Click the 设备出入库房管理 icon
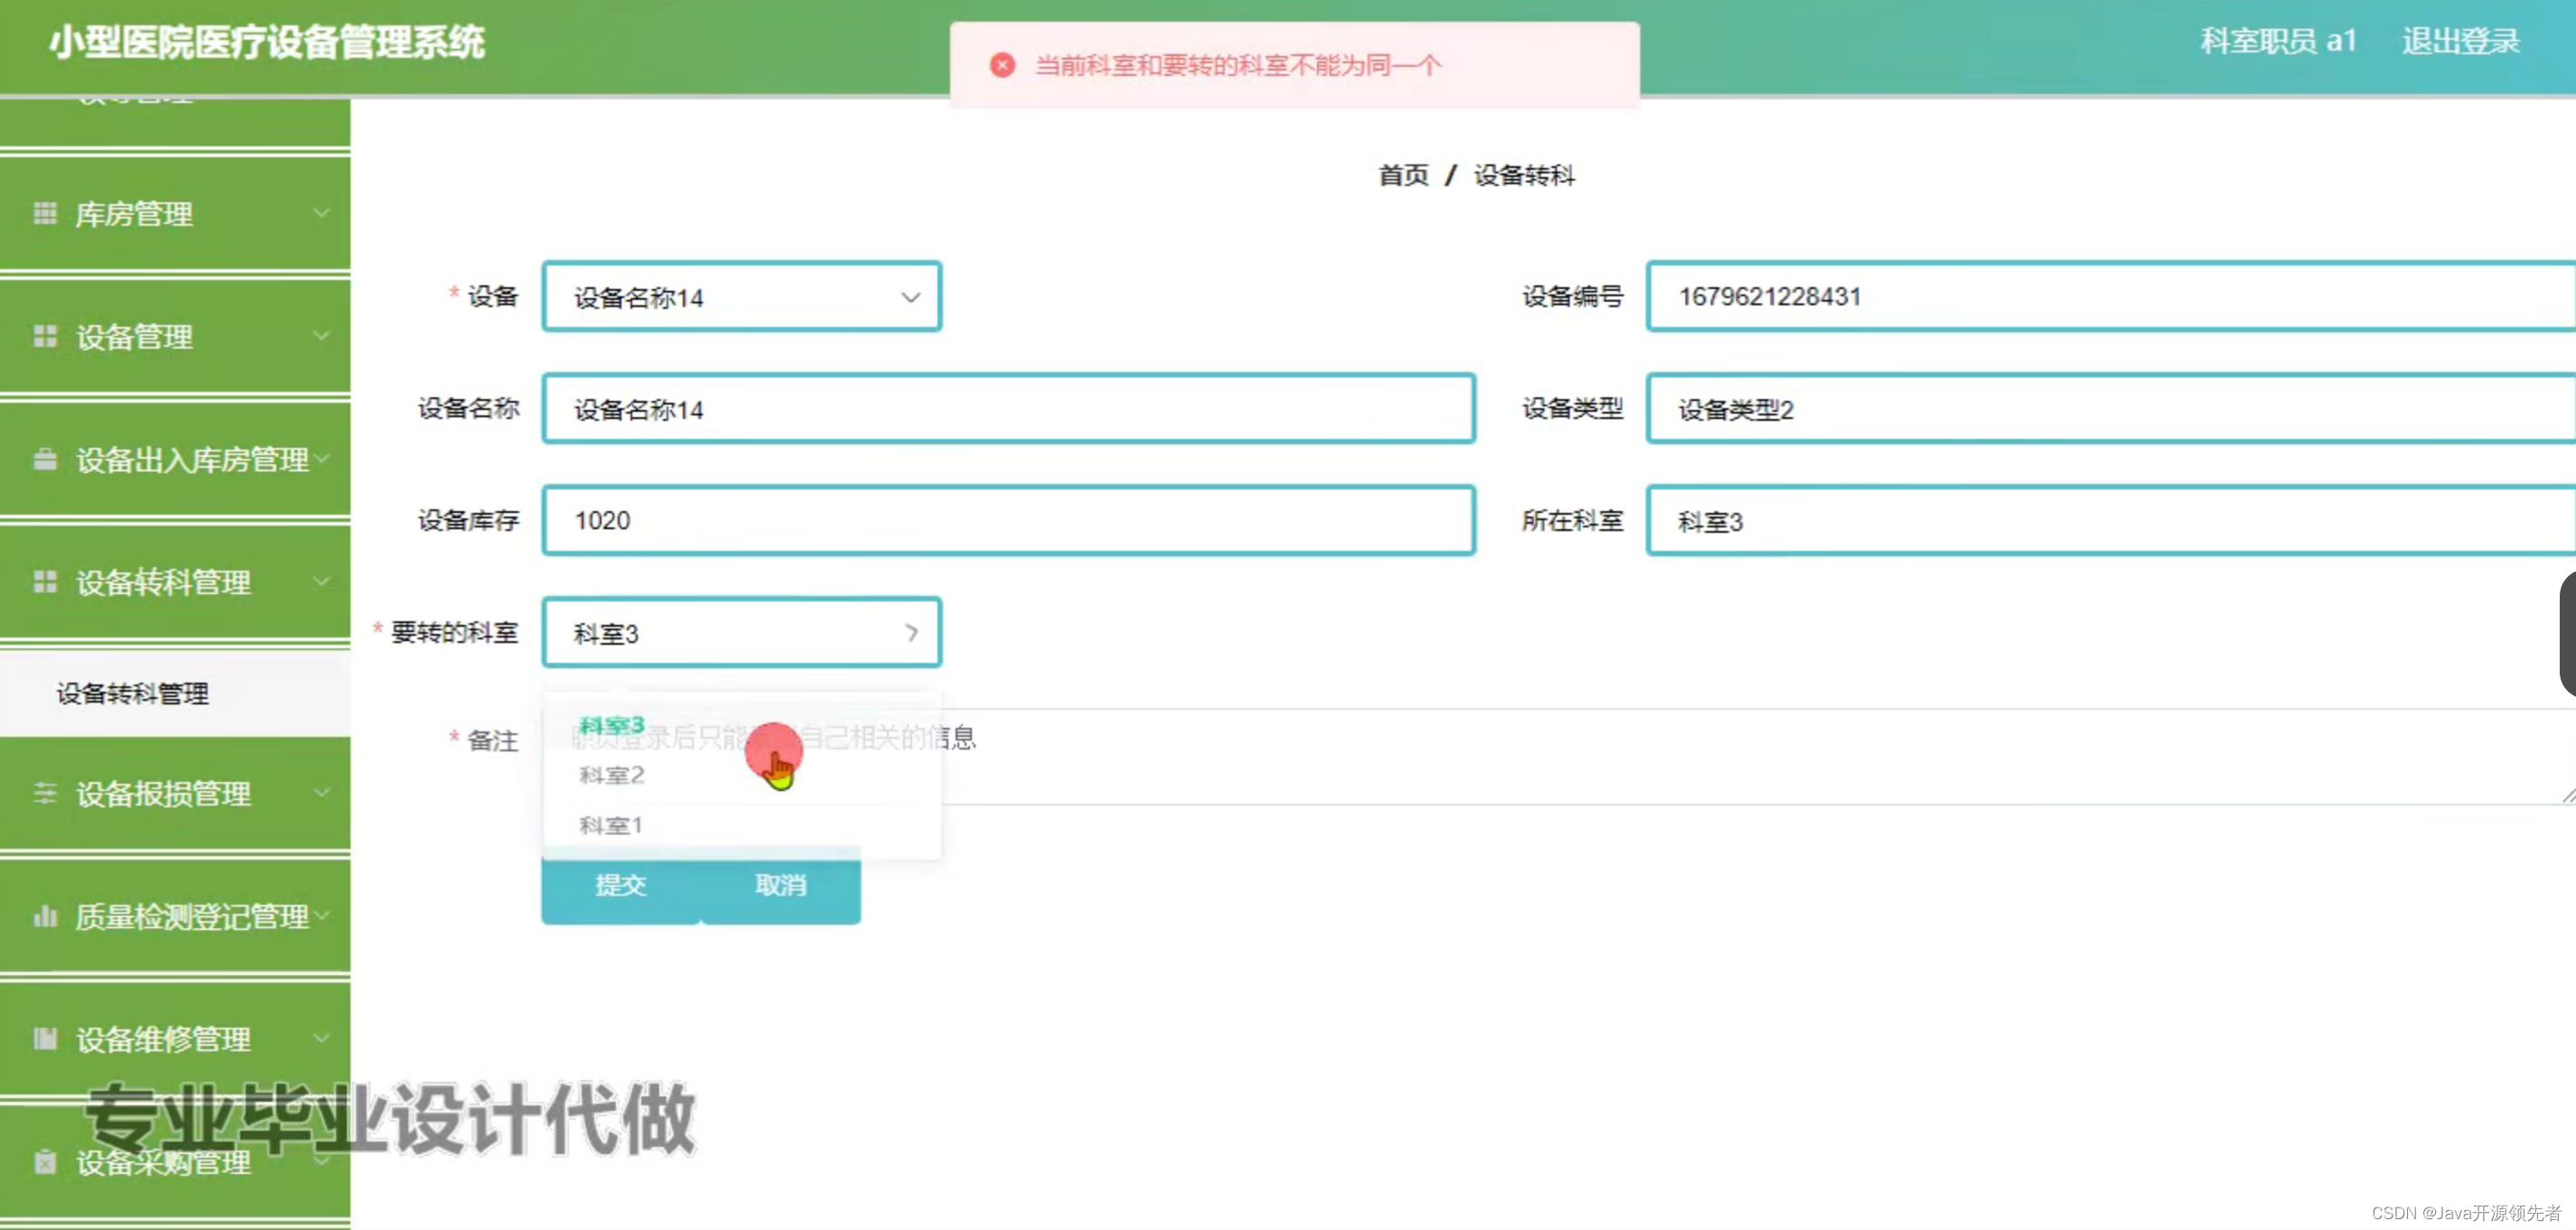Screen dimensions: 2576x1230 click(x=45, y=459)
